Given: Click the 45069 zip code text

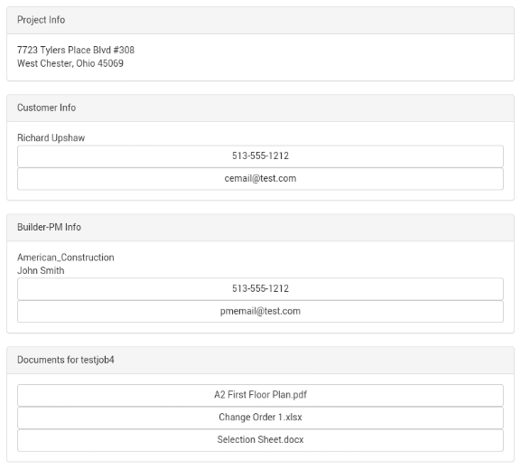Looking at the screenshot, I should (x=110, y=63).
